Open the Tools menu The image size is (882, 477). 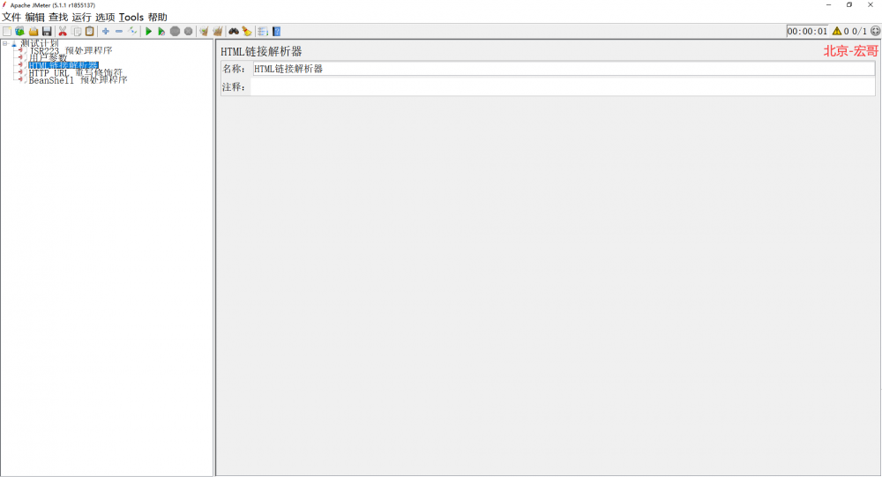coord(131,18)
